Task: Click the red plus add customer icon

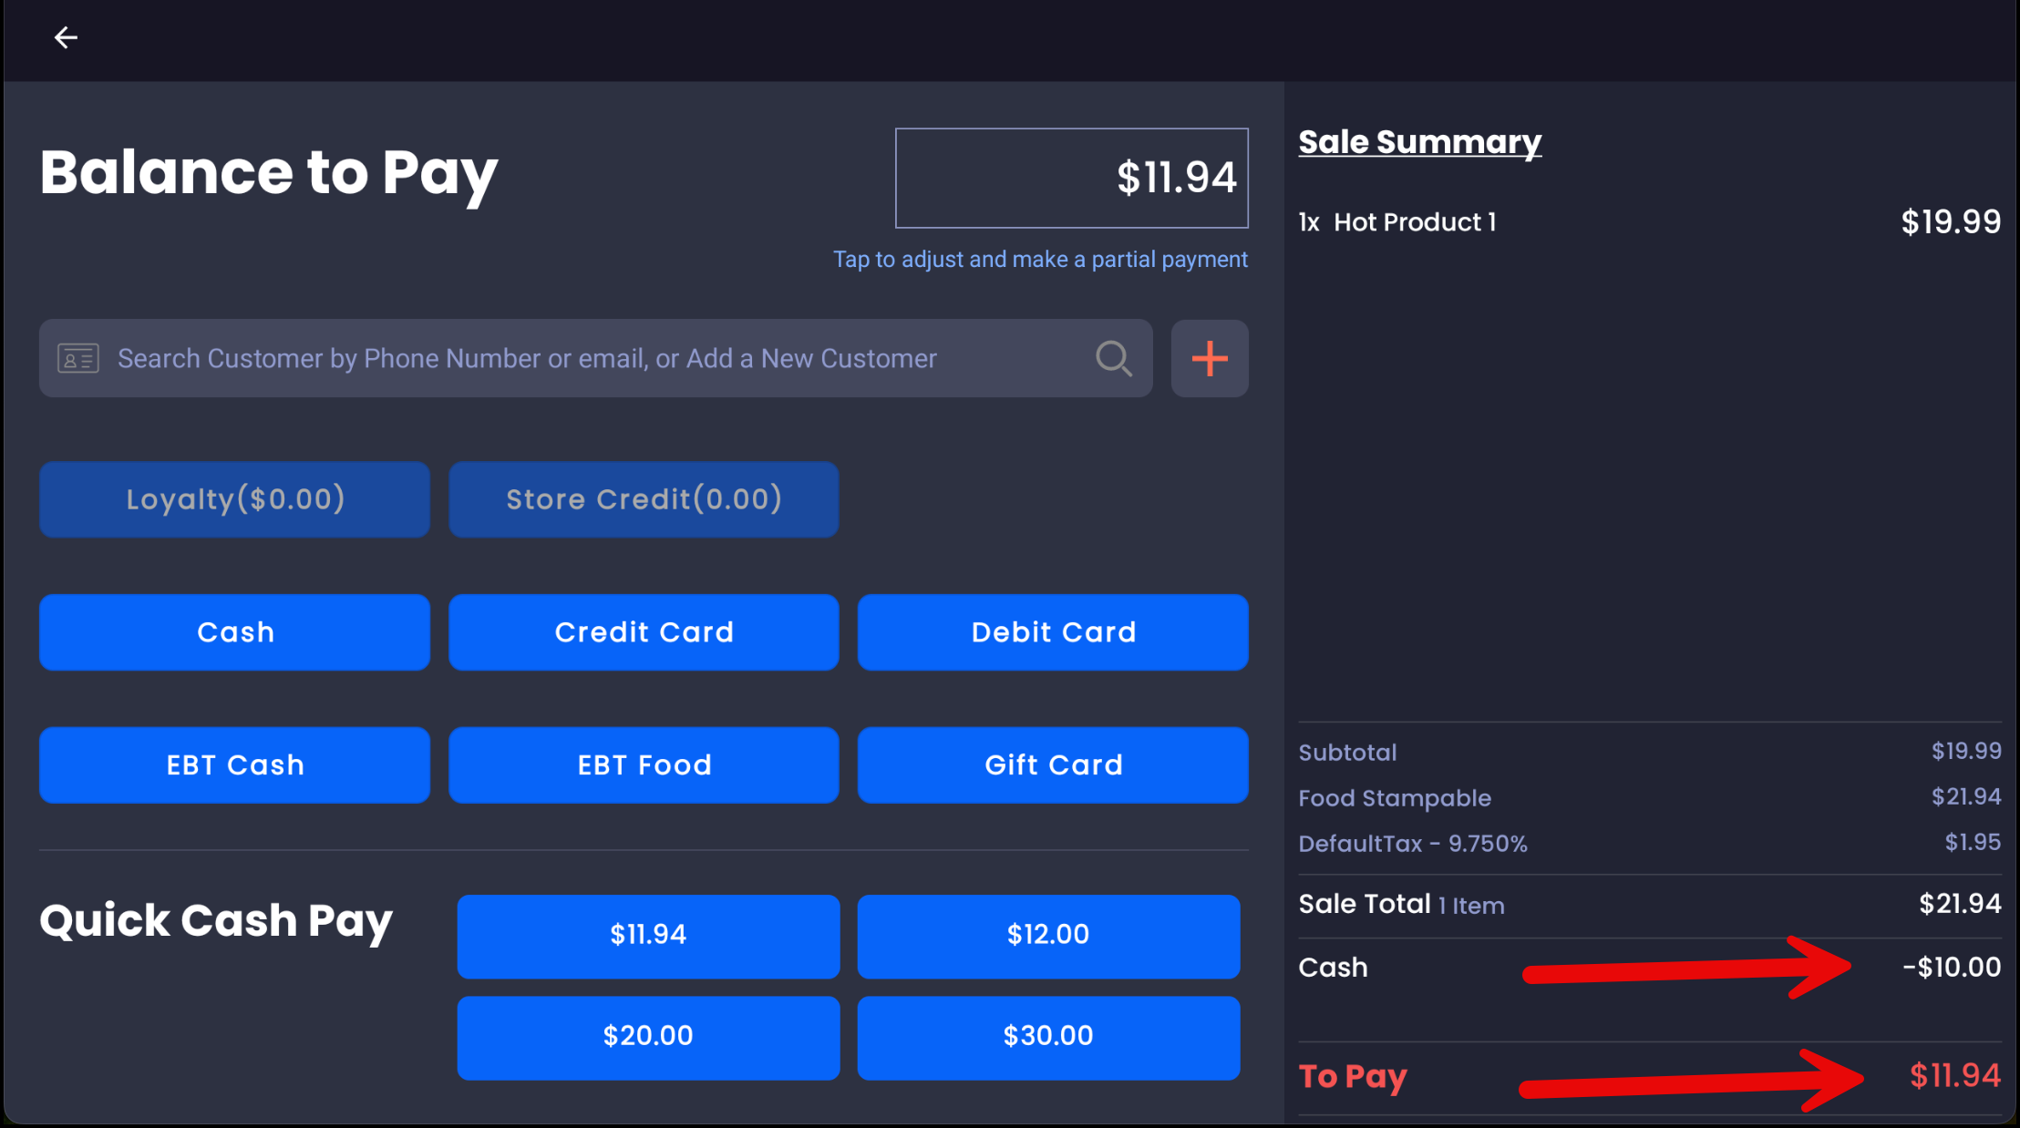Action: click(1210, 358)
